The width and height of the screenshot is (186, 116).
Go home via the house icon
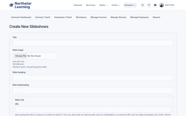(155, 5)
